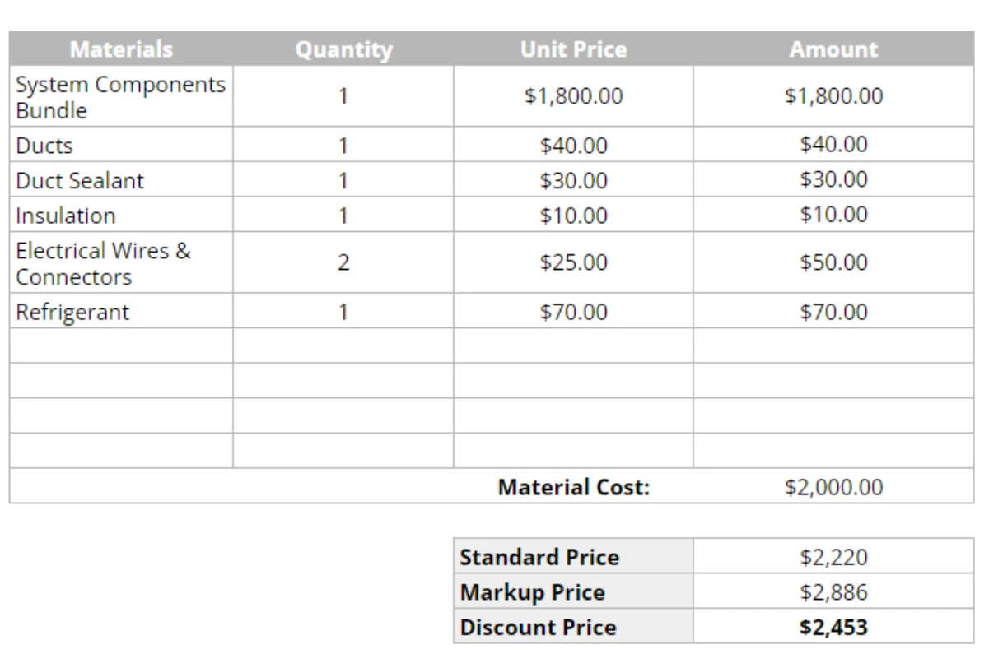Select the Unit Price column header
Image resolution: width=989 pixels, height=654 pixels.
pyautogui.click(x=573, y=49)
